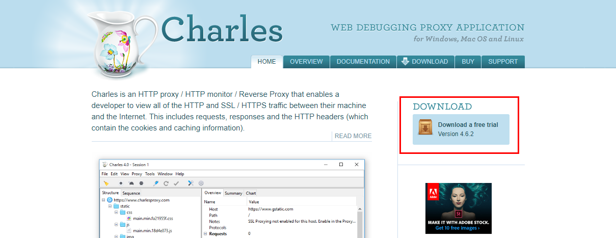Click the Host row label

(x=213, y=209)
